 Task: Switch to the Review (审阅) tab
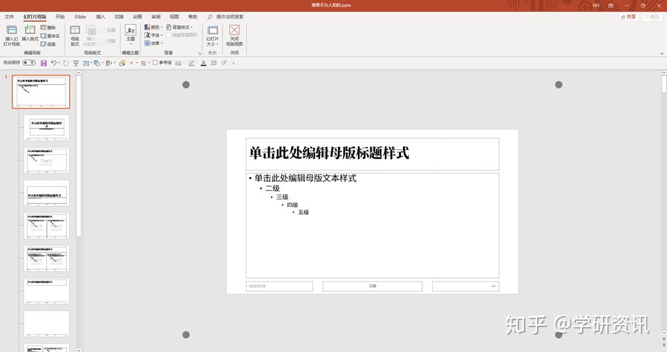[x=156, y=17]
